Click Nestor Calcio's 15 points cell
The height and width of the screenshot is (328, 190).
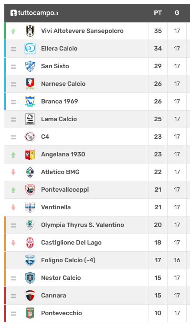pyautogui.click(x=158, y=278)
